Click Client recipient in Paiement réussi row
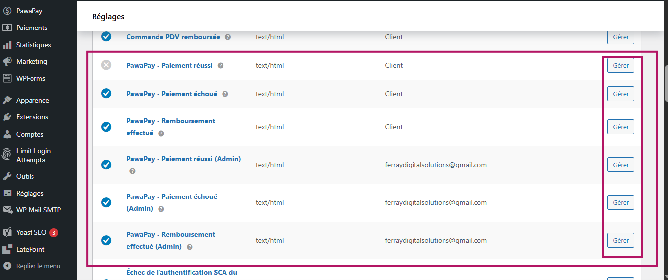 pos(394,65)
